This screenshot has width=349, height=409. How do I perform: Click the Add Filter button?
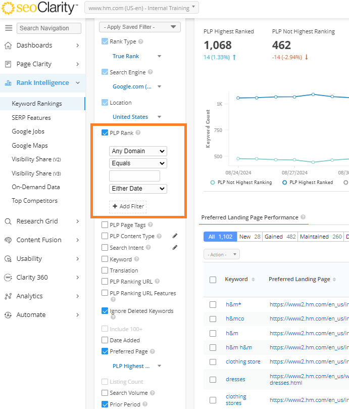[x=128, y=207]
